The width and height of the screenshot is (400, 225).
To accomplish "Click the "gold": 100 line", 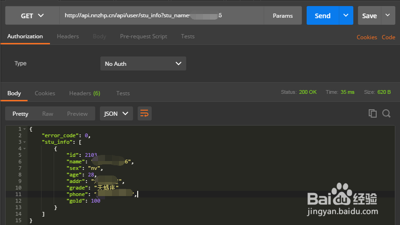I will click(x=84, y=201).
